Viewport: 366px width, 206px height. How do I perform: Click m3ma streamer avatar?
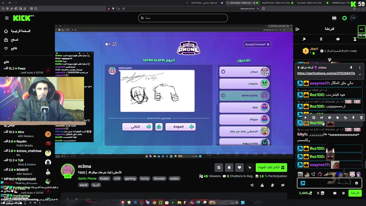coord(68,171)
